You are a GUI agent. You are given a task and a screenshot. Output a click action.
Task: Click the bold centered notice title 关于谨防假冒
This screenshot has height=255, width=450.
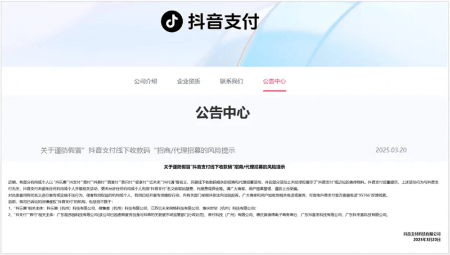point(224,167)
